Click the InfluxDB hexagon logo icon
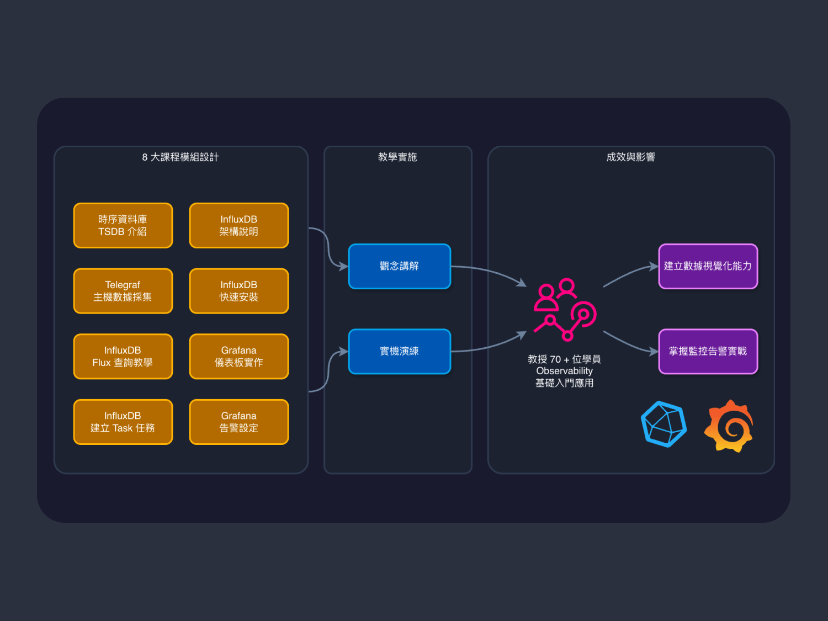Viewport: 828px width, 621px height. coord(664,425)
